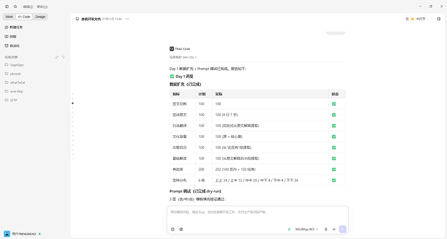The height and width of the screenshot is (239, 447).
Task: Open the three-dot more menu beside title
Action: point(127,19)
